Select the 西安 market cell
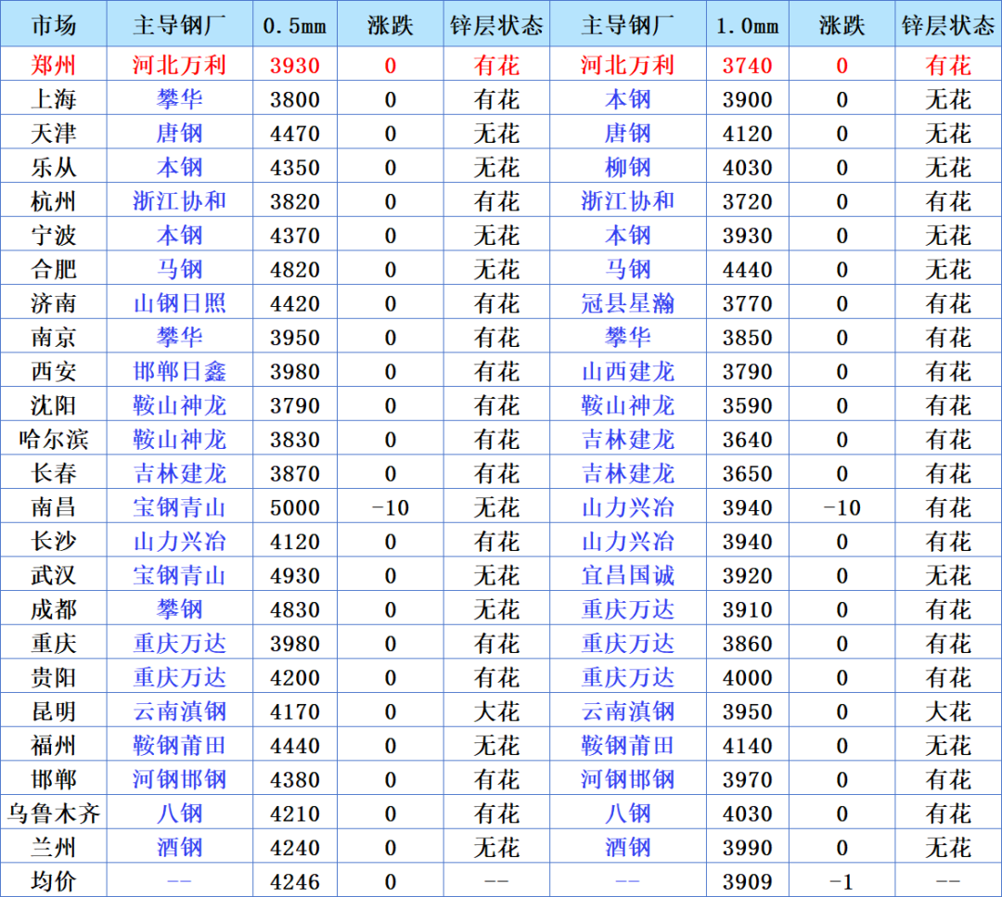Screen dimensions: 1002x897 (x=54, y=371)
